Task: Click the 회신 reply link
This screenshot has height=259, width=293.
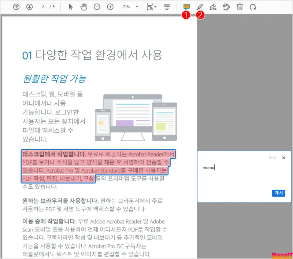Action: pyautogui.click(x=273, y=158)
